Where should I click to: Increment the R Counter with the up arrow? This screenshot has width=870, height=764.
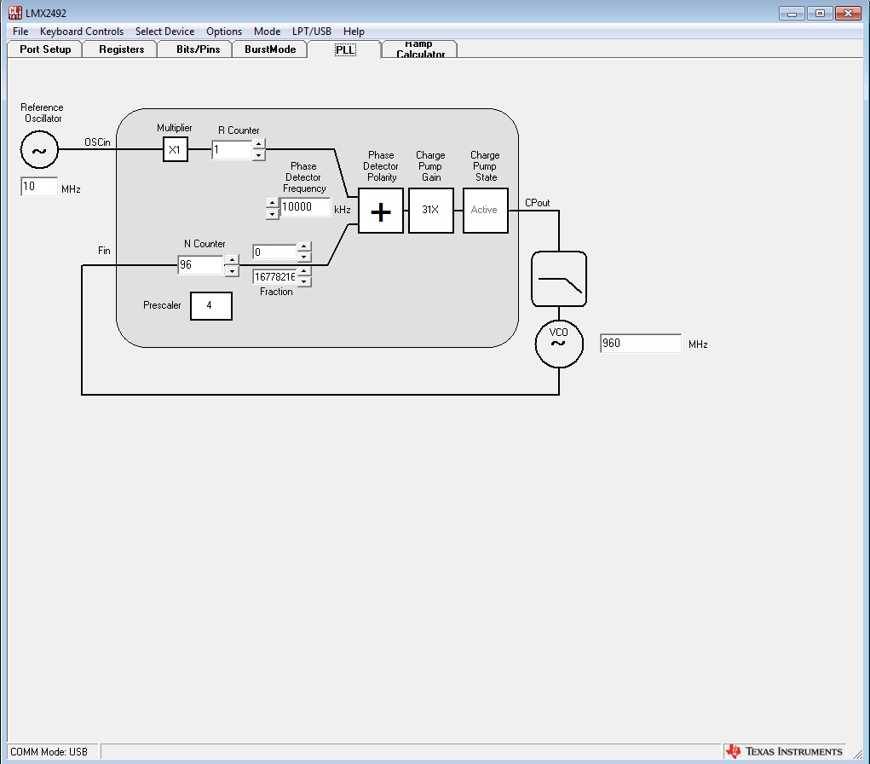258,144
